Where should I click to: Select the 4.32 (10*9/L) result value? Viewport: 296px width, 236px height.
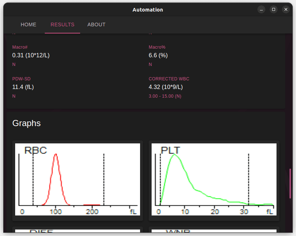166,87
